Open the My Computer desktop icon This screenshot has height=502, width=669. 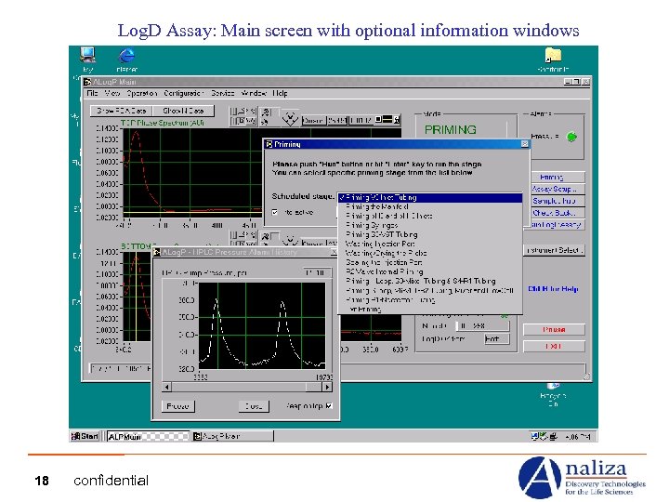click(x=87, y=55)
